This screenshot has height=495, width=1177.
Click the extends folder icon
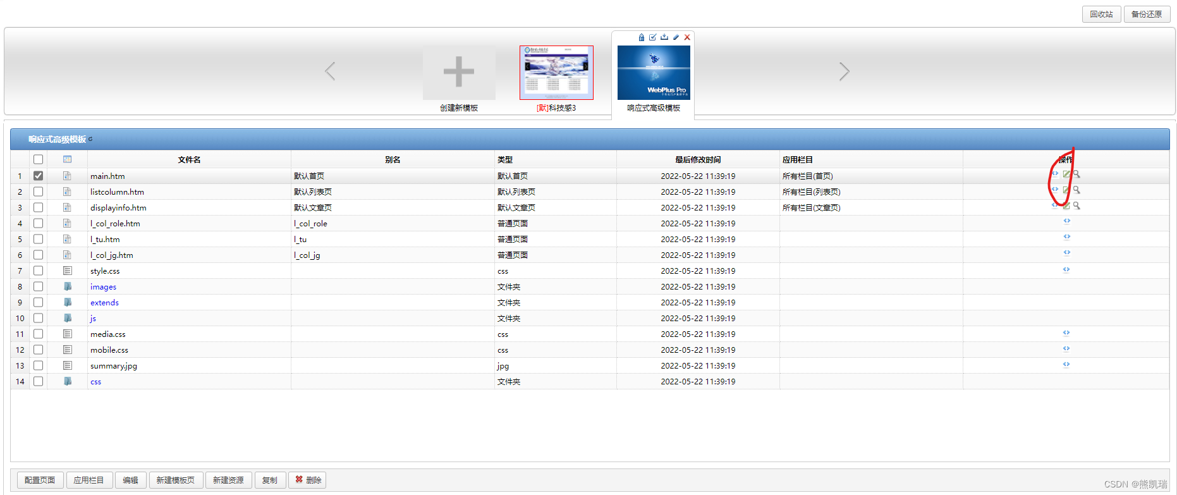pos(68,302)
